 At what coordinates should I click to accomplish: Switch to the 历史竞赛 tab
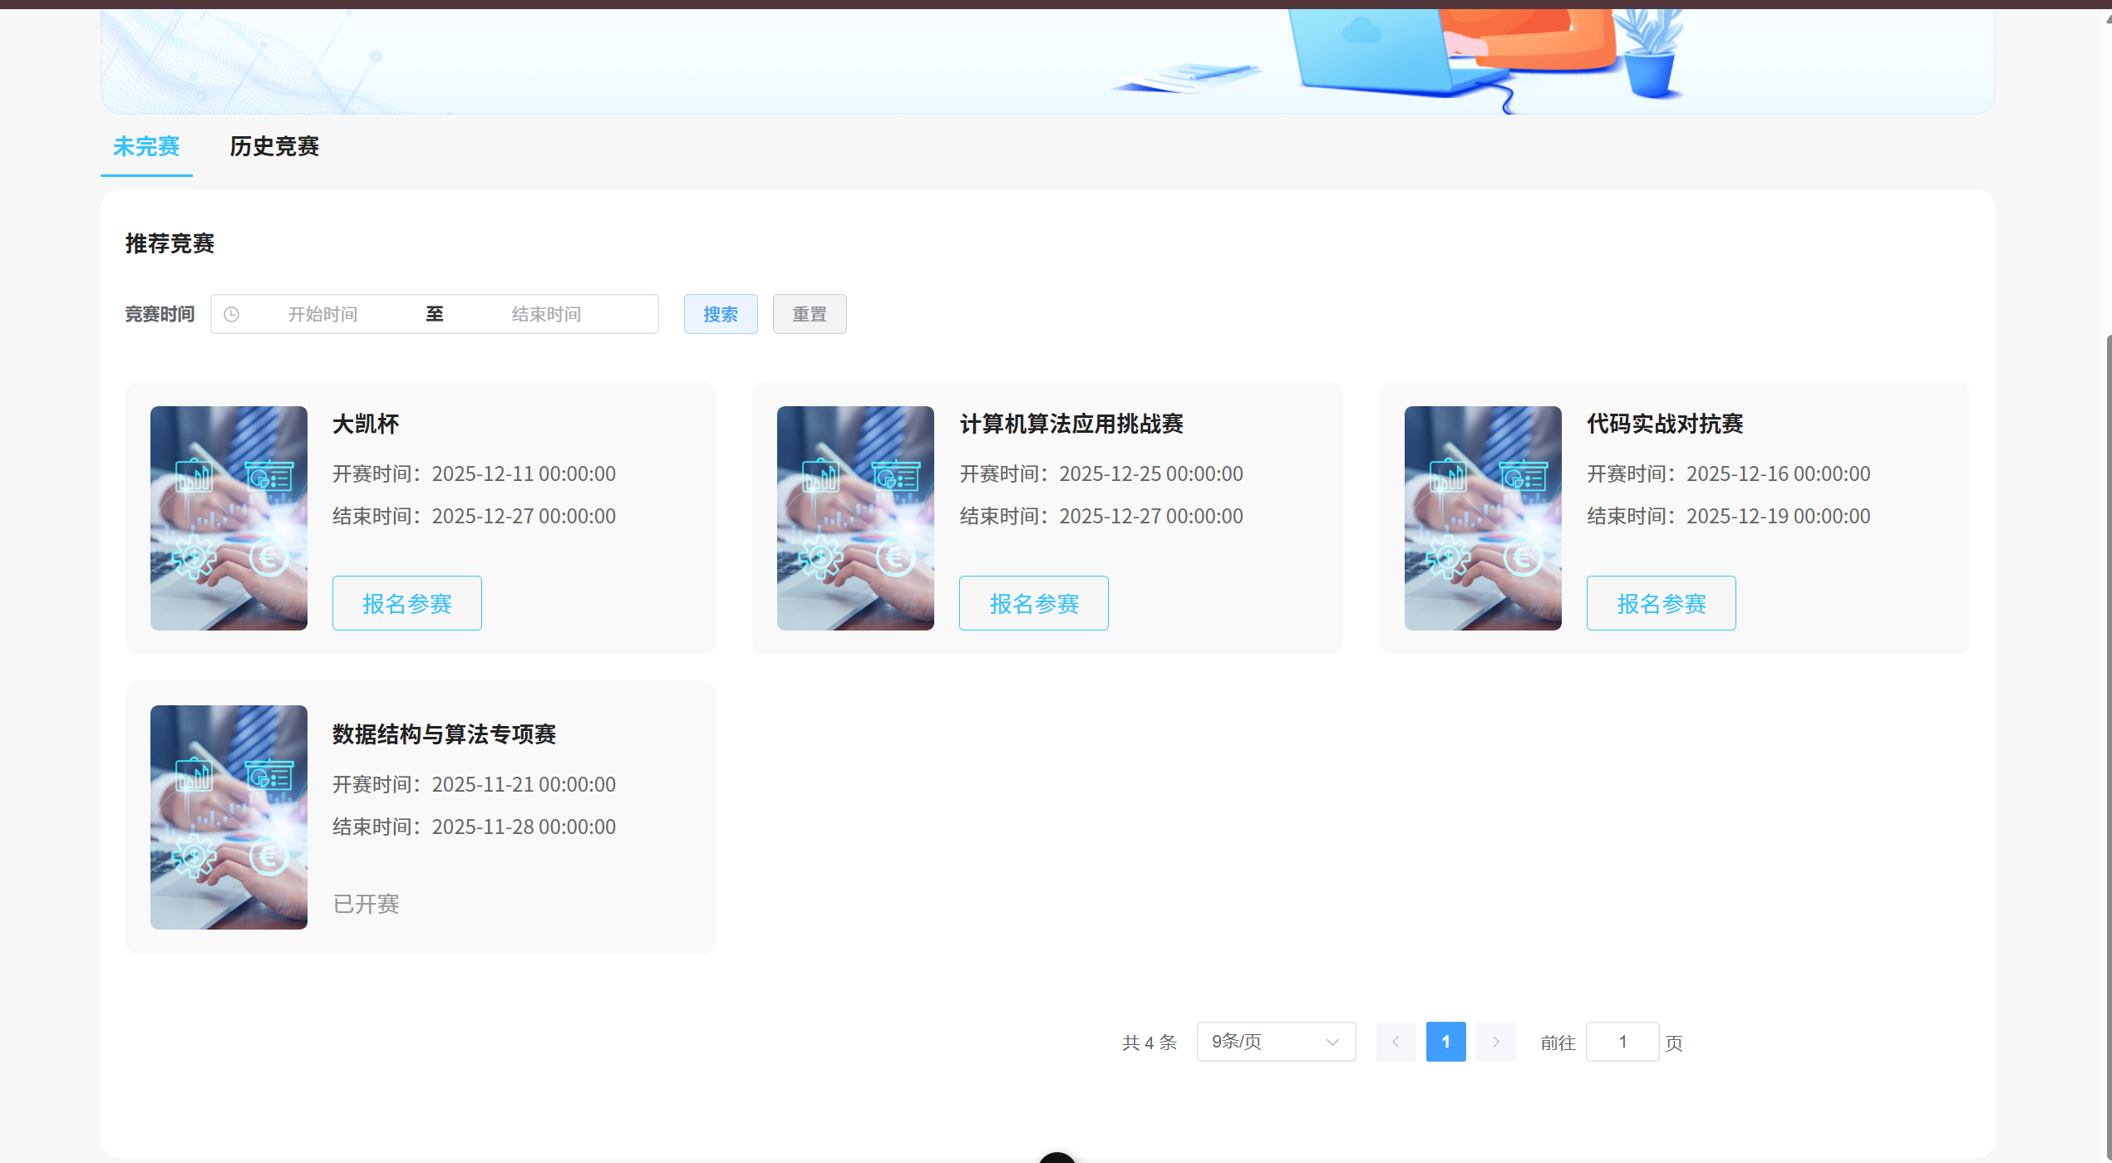click(x=274, y=147)
